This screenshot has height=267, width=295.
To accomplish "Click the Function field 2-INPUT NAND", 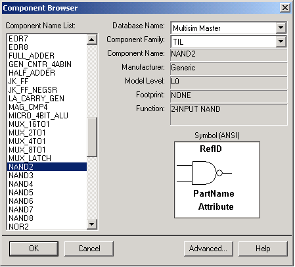I will pos(229,114).
